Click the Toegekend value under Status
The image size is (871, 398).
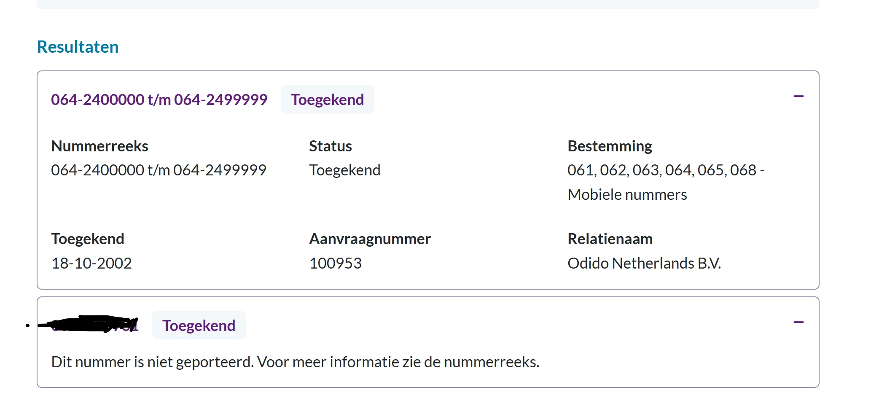(344, 170)
